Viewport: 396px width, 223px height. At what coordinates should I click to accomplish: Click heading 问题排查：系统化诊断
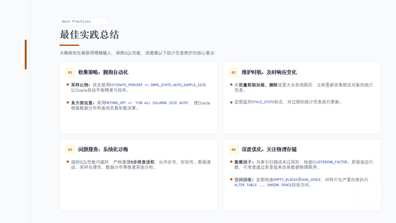pyautogui.click(x=103, y=149)
